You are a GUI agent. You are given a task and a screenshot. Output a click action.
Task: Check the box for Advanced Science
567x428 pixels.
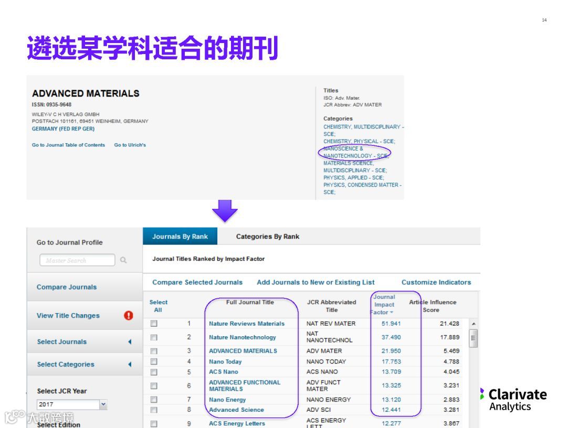pos(154,410)
